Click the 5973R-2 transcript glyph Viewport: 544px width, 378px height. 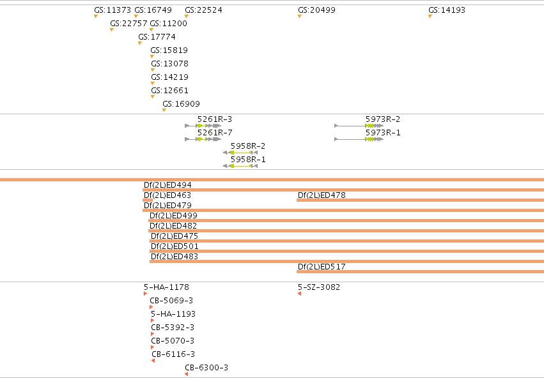(x=359, y=126)
